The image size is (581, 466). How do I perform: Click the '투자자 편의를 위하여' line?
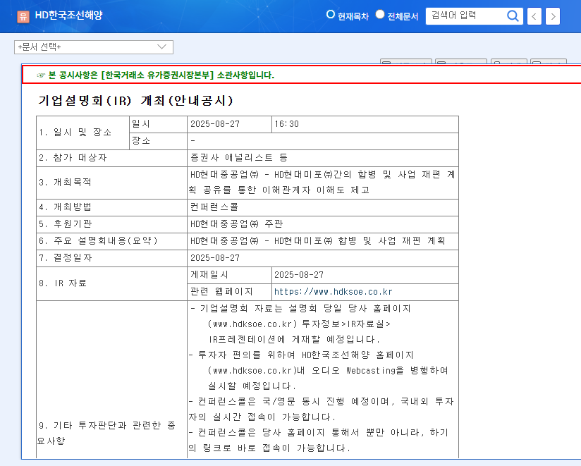[301, 355]
